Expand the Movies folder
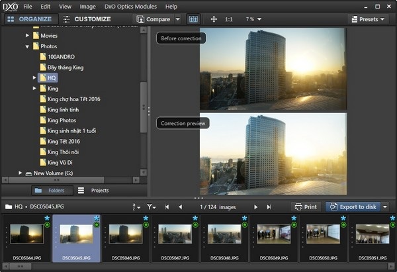This screenshot has height=272, width=397. click(x=27, y=36)
